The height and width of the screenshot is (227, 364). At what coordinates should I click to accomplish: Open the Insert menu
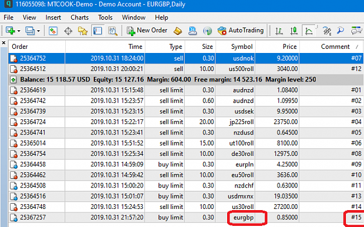[53, 17]
